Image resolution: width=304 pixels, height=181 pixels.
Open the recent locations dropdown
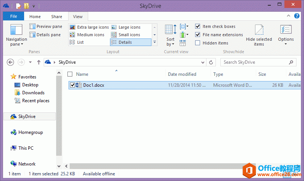[x=30, y=62]
